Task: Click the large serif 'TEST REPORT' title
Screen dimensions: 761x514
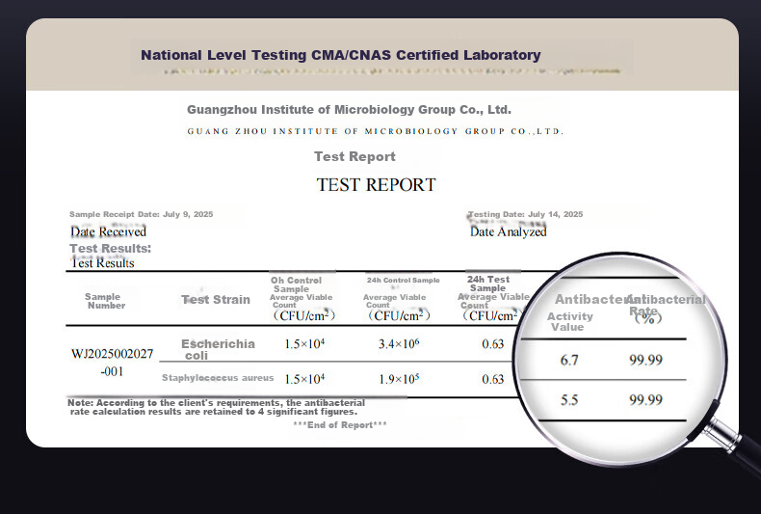Action: point(376,184)
